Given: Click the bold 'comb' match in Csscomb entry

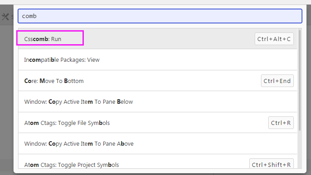Looking at the screenshot, I should (41, 39).
